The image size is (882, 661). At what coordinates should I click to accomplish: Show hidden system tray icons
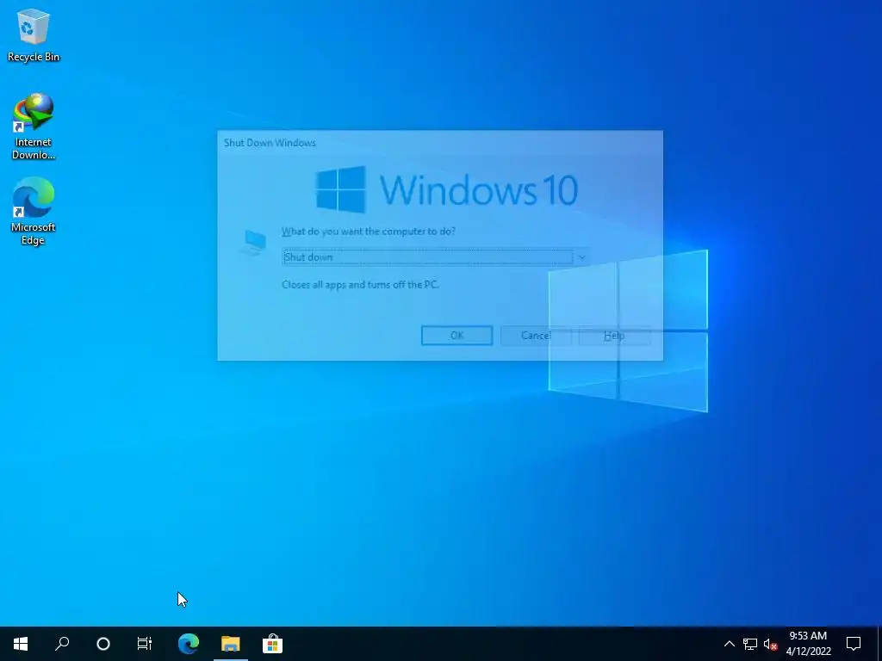click(729, 644)
